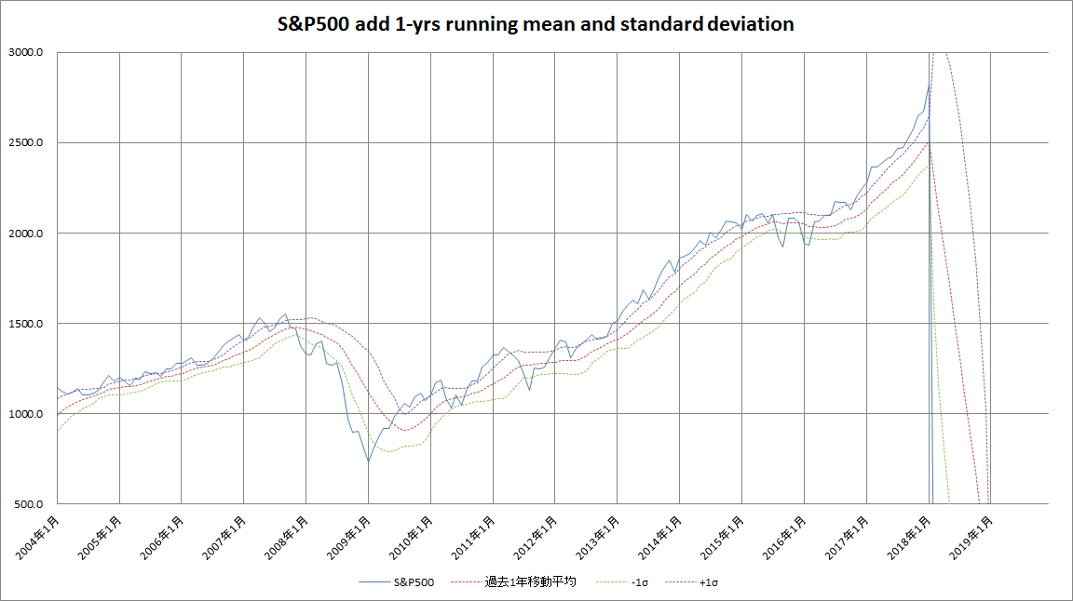Click the 2500.0 y-axis label
1073x601 pixels.
tap(26, 143)
